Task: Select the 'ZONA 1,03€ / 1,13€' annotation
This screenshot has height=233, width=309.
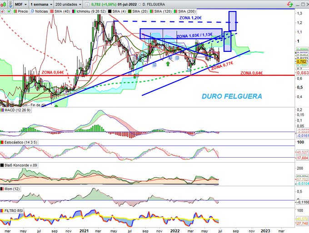Action: tap(194, 35)
